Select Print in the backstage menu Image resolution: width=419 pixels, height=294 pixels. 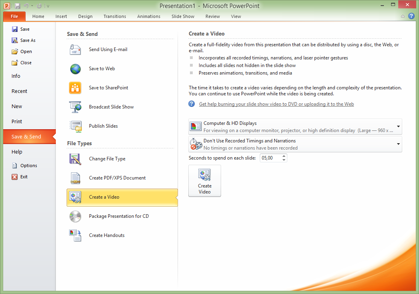[17, 122]
